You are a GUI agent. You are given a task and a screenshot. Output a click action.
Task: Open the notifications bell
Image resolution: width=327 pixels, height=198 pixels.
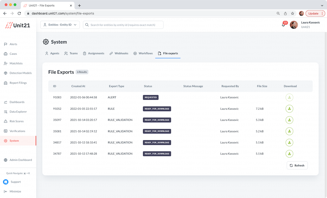click(x=283, y=25)
